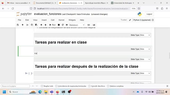Image resolution: width=170 pixels, height=95 pixels.
Task: Toggle 'Coincidir diacríticos' checkbox
Action: click(89, 86)
